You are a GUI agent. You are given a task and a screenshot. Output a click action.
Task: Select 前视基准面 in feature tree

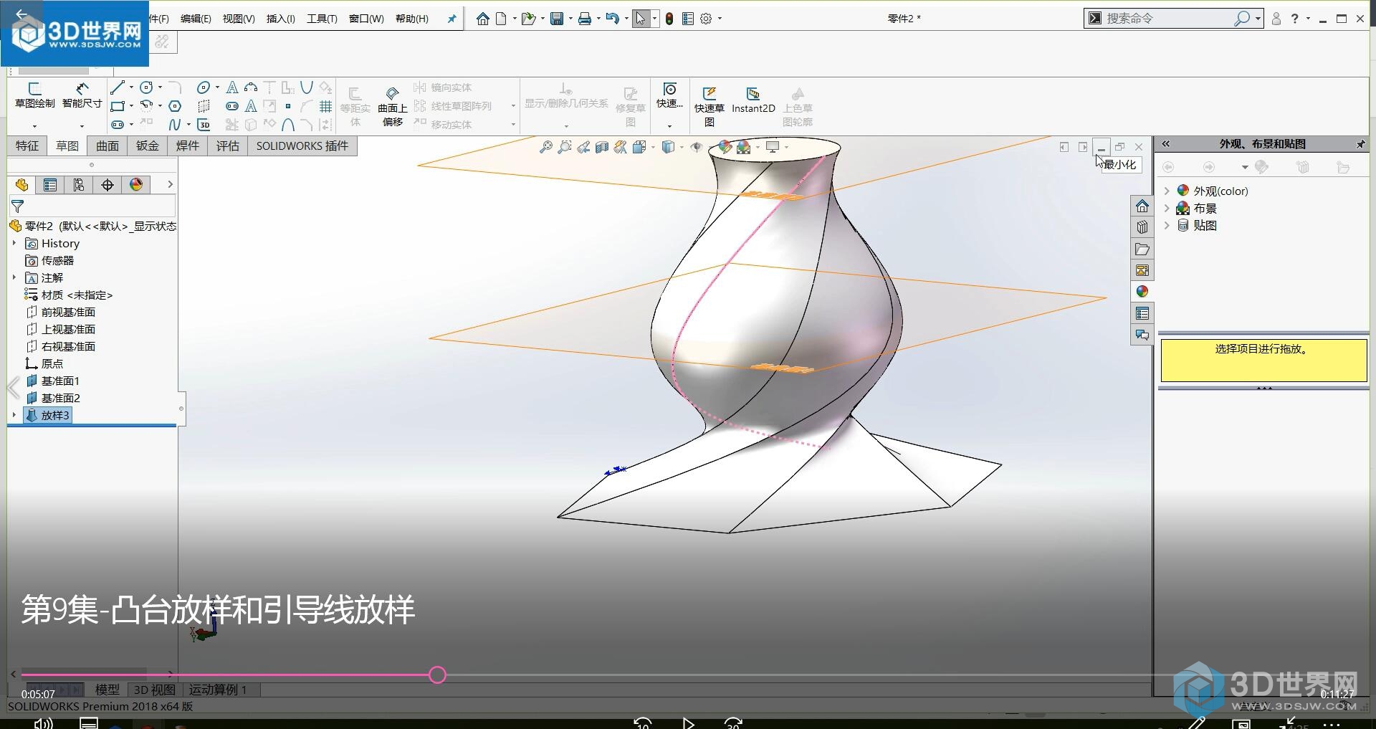click(68, 312)
